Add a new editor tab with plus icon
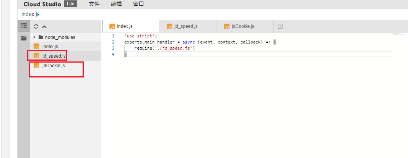 tap(280, 26)
